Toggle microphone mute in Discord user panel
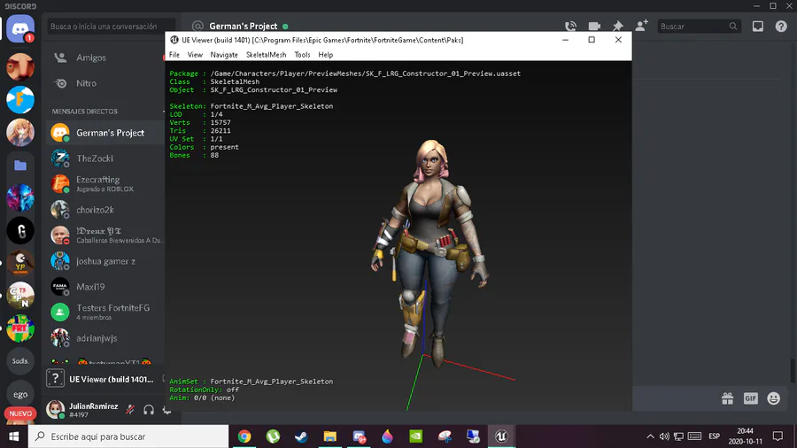Screen dimensions: 797x448 pyautogui.click(x=130, y=409)
